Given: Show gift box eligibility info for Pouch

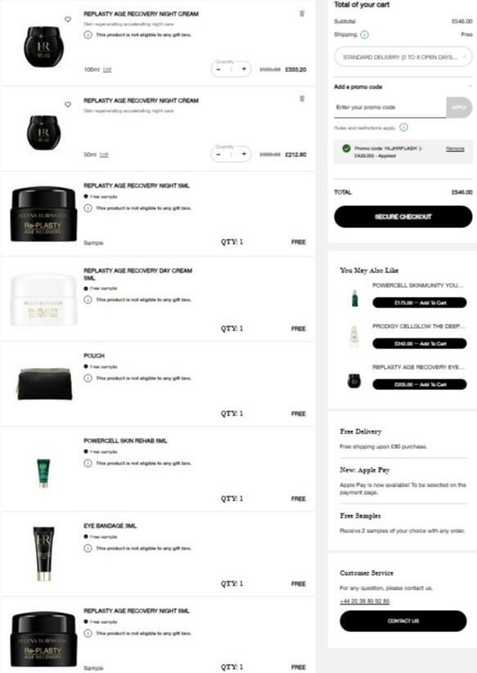Looking at the screenshot, I should click(x=88, y=378).
